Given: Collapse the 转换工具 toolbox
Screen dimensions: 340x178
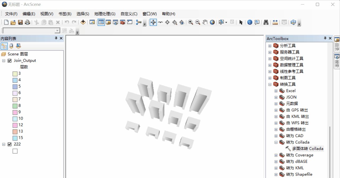Looking at the screenshot, I should pos(270,84).
